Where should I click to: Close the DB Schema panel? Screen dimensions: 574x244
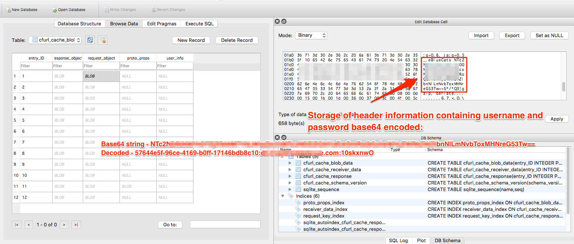pyautogui.click(x=278, y=138)
